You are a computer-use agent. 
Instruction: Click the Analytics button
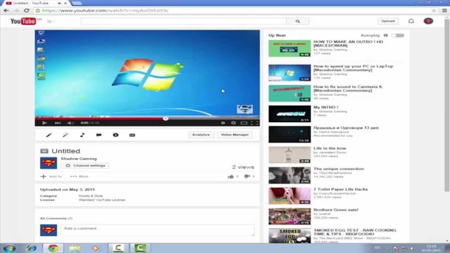pos(201,135)
